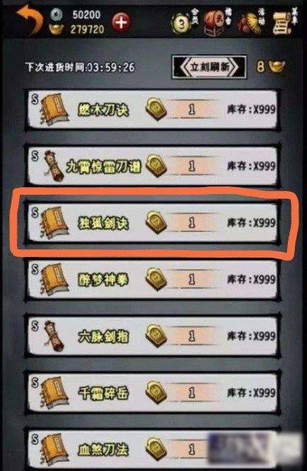Viewport: 307px width, 471px height.
Task: Select the 六脉剑指 item name
Action: coord(104,337)
